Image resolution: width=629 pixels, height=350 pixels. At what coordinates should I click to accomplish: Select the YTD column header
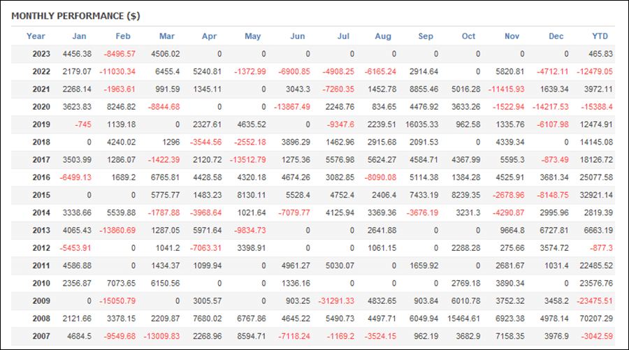tap(600, 36)
